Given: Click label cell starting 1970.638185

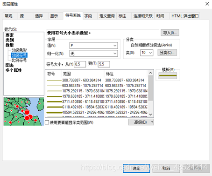Looking at the screenshot, I should (126, 96).
